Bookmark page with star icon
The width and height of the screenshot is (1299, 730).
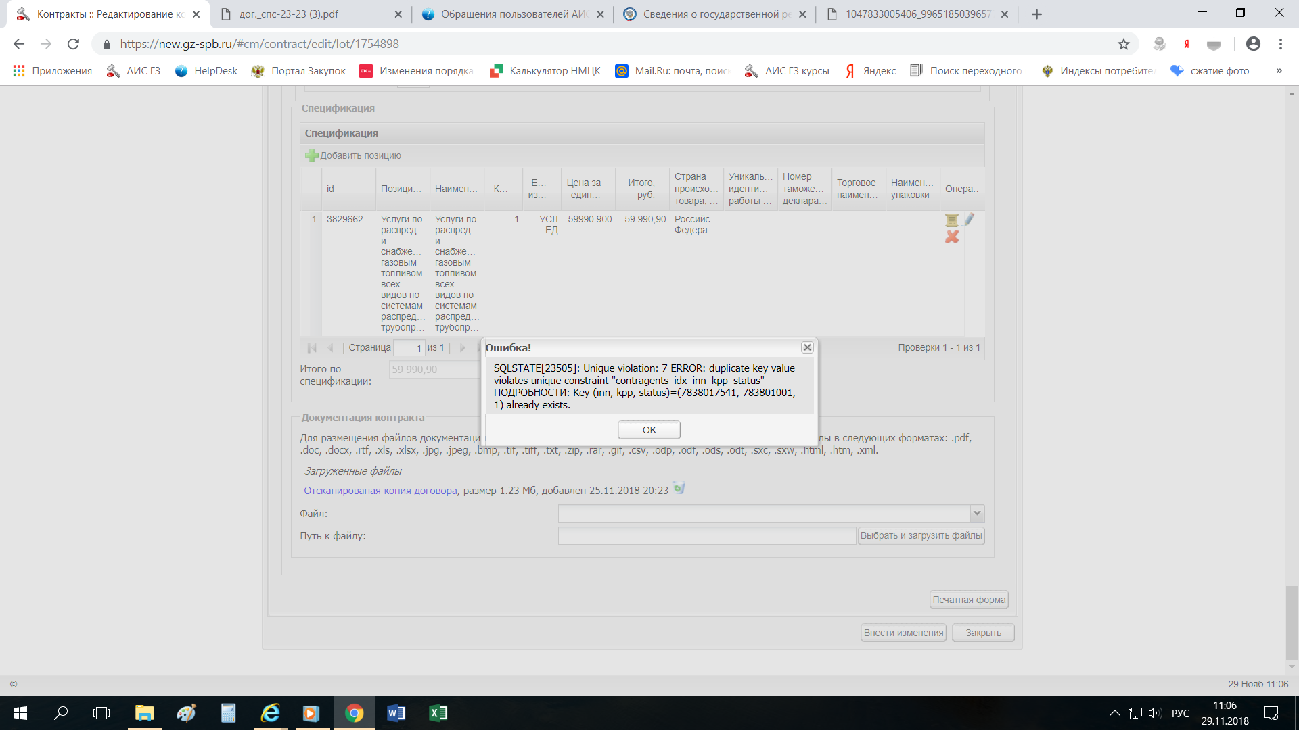(x=1124, y=44)
